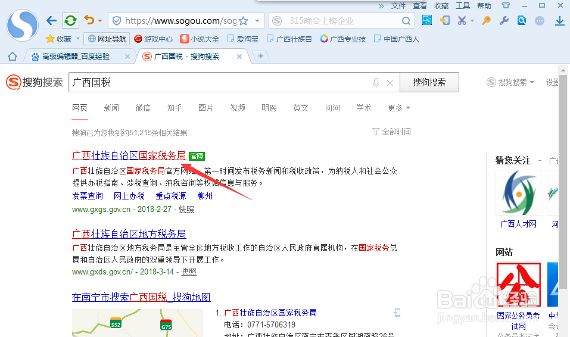Click the blue page search icon
Image resolution: width=570 pixels, height=337 pixels.
[x=522, y=20]
